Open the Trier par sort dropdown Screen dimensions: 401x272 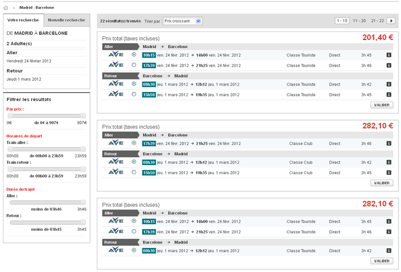tap(182, 21)
